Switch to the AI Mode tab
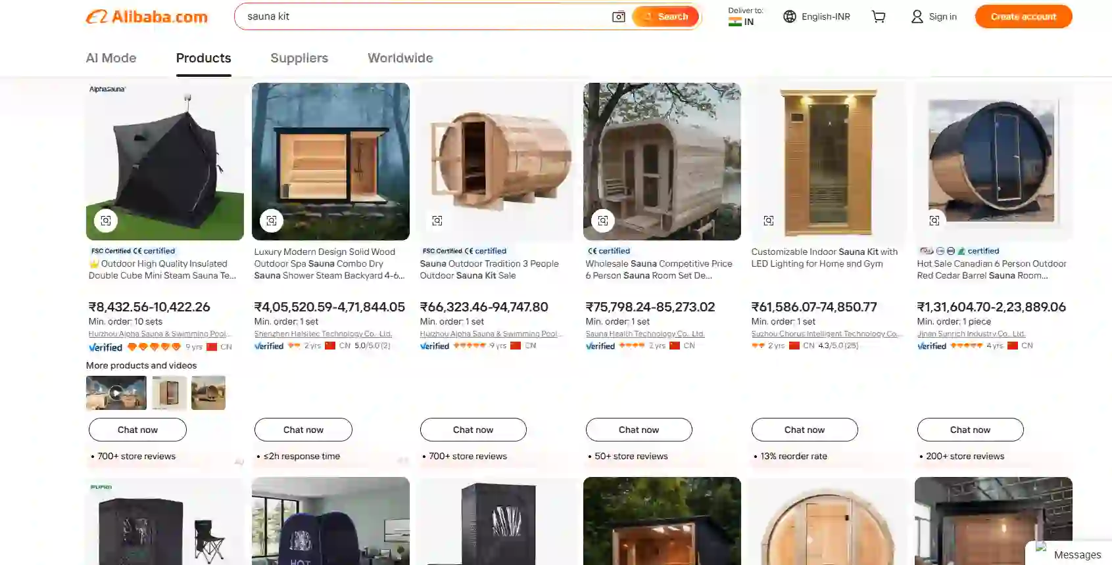The width and height of the screenshot is (1112, 565). pos(111,58)
